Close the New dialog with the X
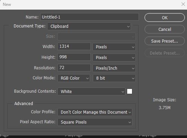Screen dimensions: 187x138 tap(183, 4)
